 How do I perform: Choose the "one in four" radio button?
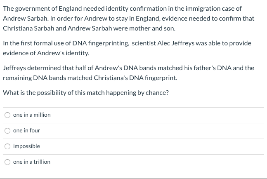tap(7, 131)
